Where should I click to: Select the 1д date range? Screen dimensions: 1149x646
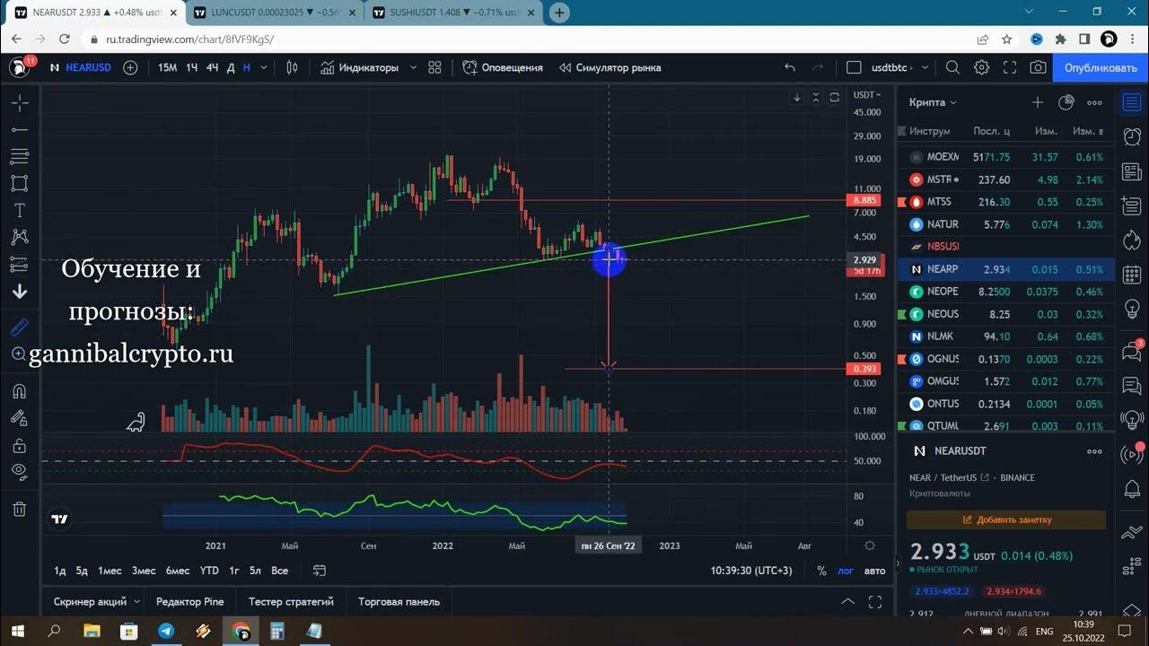[59, 571]
